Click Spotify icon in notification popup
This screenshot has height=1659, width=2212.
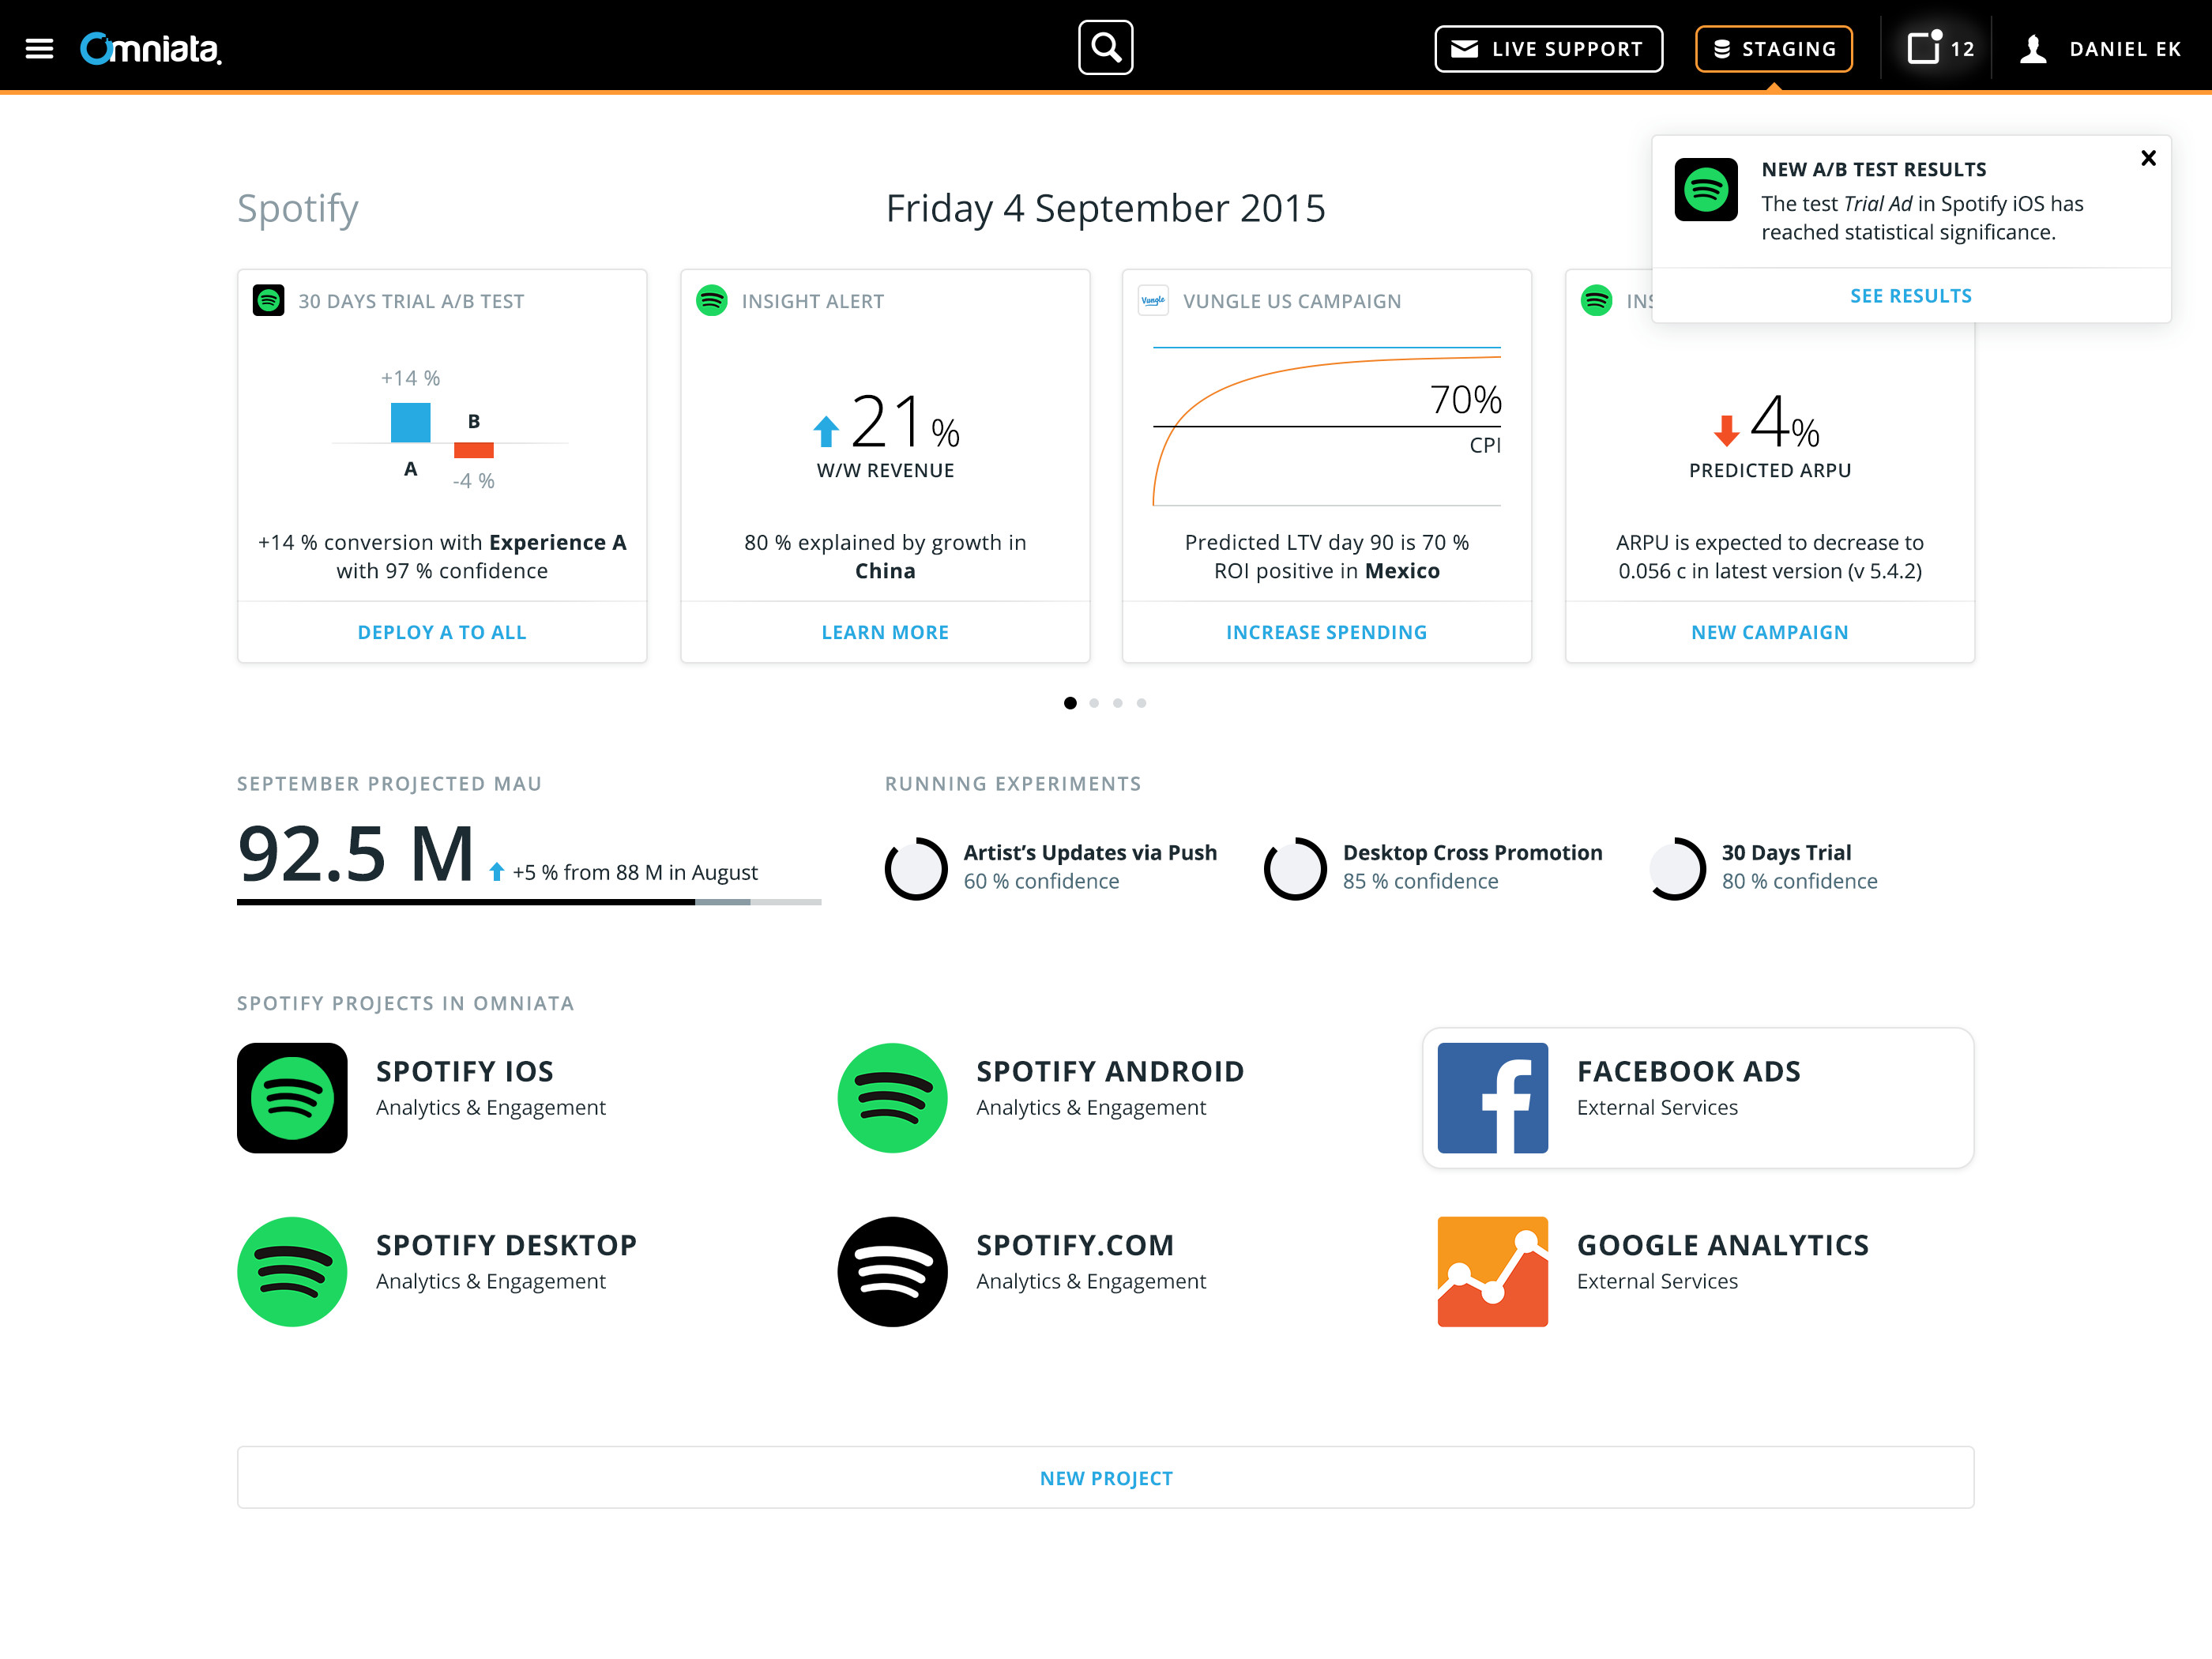(x=1705, y=189)
